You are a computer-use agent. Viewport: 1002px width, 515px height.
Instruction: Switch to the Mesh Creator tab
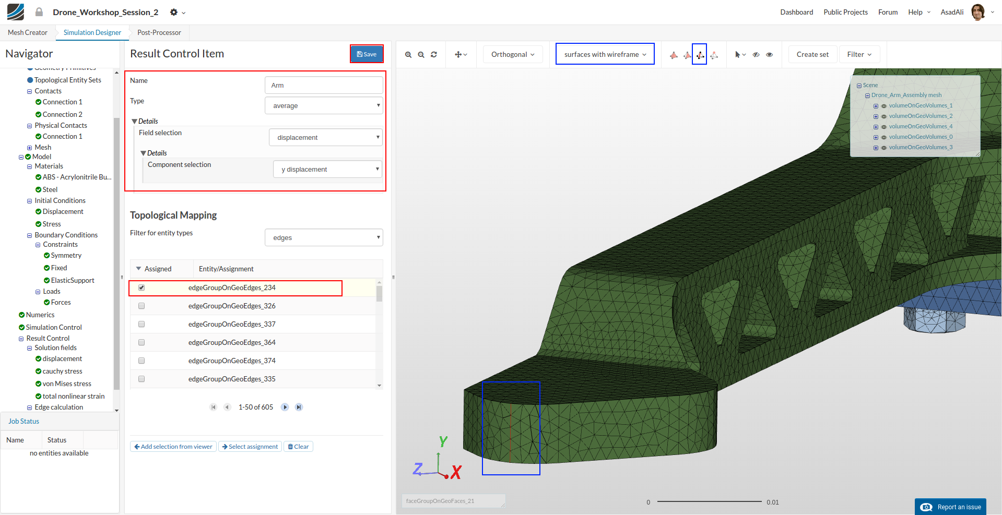[x=28, y=32]
